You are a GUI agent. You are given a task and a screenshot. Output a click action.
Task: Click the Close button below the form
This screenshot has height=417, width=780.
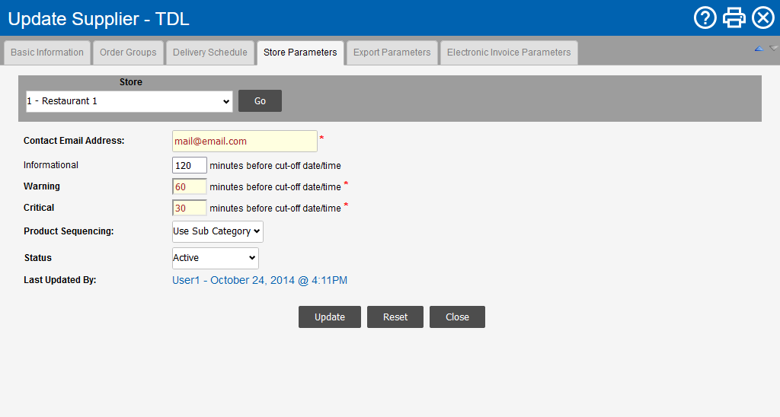pos(457,317)
